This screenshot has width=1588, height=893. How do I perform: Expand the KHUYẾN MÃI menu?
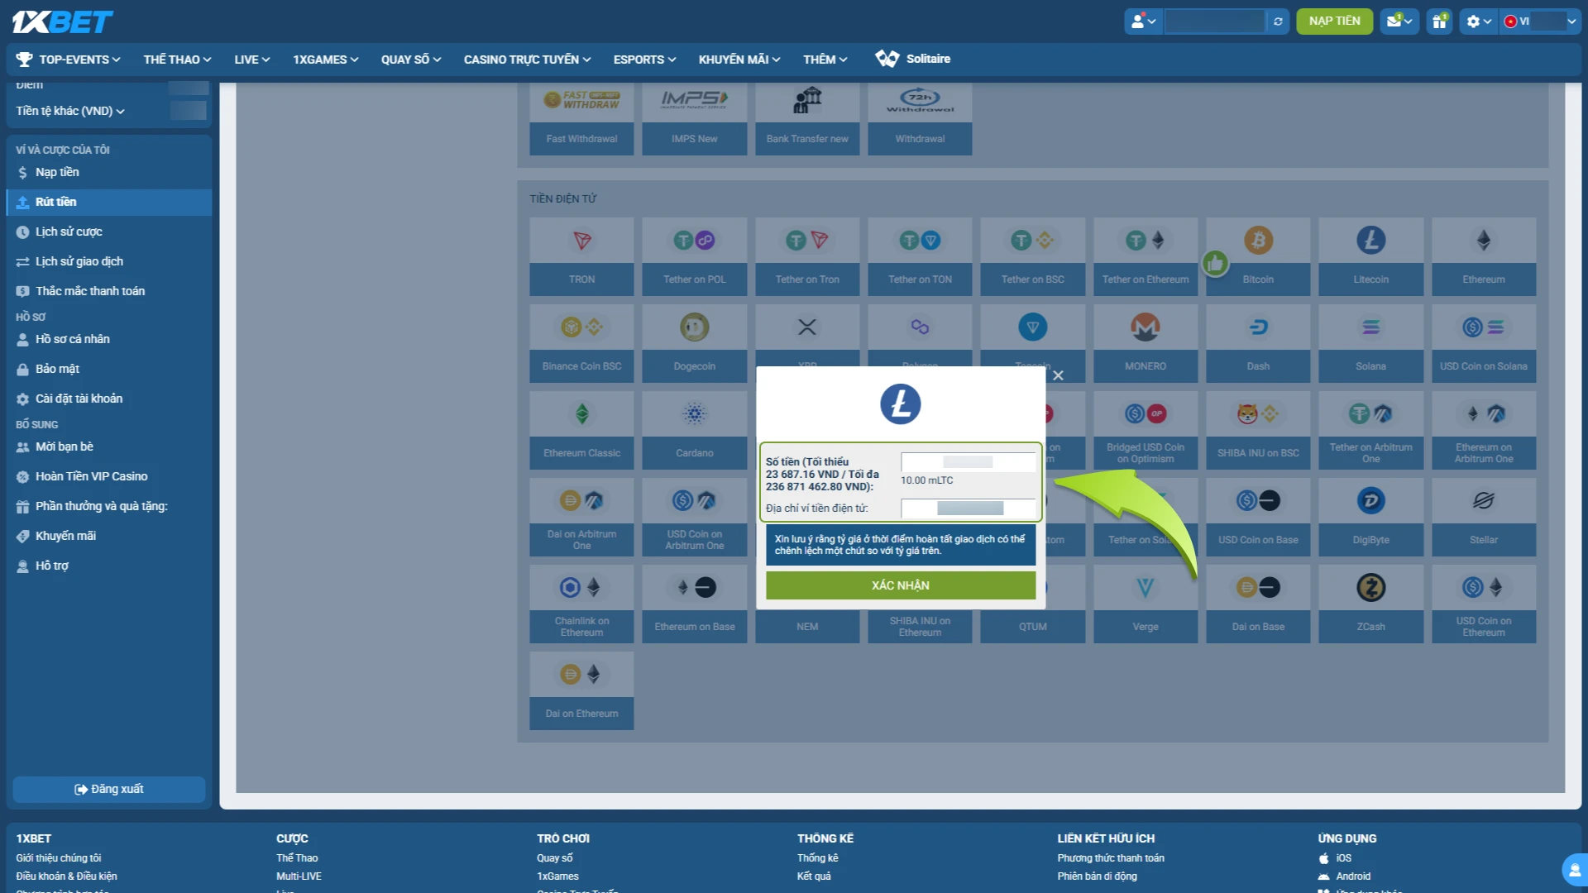pyautogui.click(x=739, y=60)
